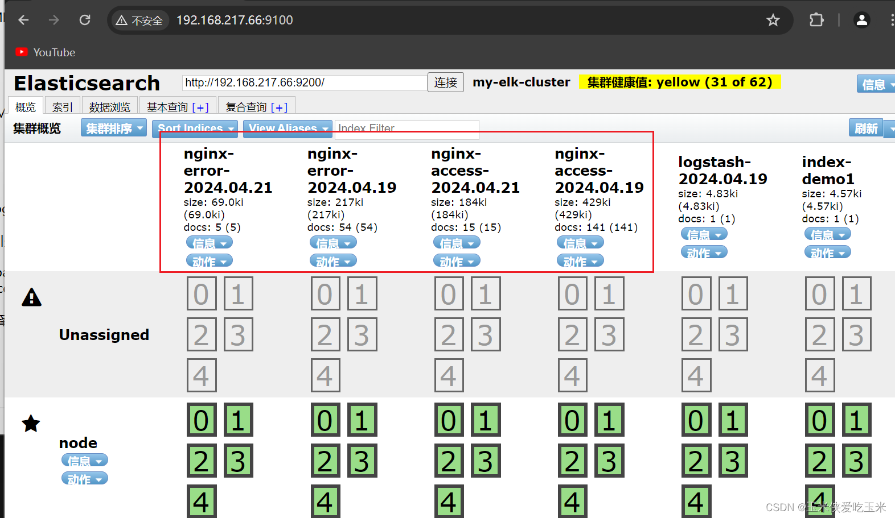Select node shard 3 of nginx-access-2024.04.19

click(609, 461)
